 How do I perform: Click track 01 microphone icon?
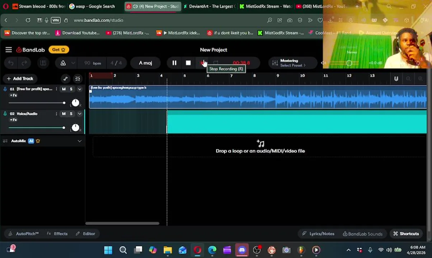(5, 89)
